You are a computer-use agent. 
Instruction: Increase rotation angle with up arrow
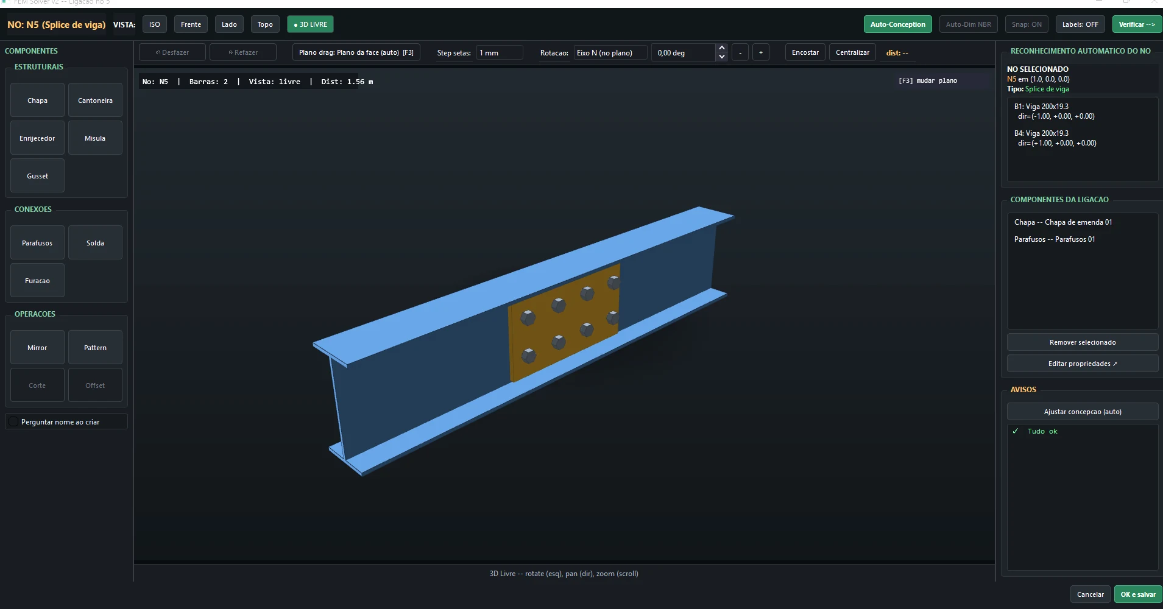coord(722,48)
